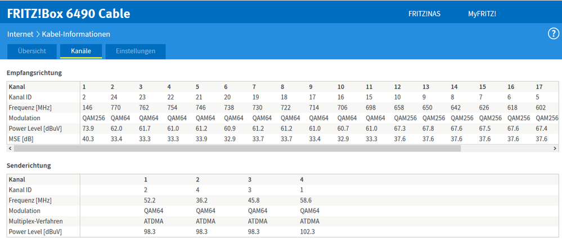Viewport: 562px width, 241px height.
Task: Open FRITZ!NAS link in header
Action: pyautogui.click(x=424, y=14)
